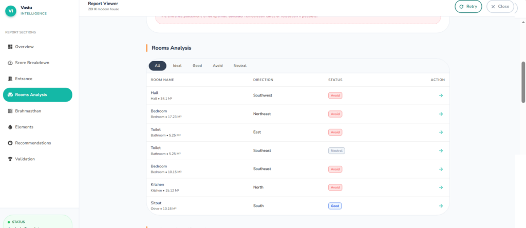Select the All filter pill

point(157,66)
